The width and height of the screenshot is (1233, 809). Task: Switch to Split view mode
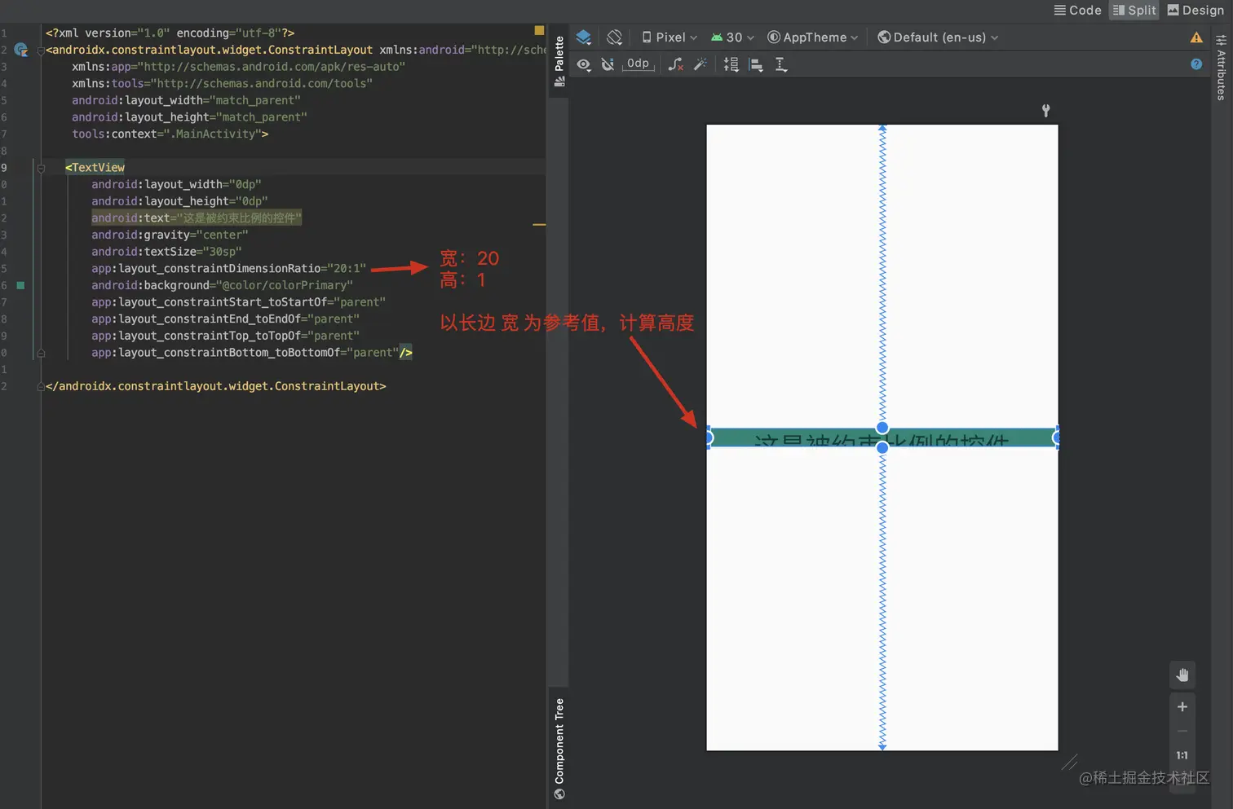coord(1134,10)
